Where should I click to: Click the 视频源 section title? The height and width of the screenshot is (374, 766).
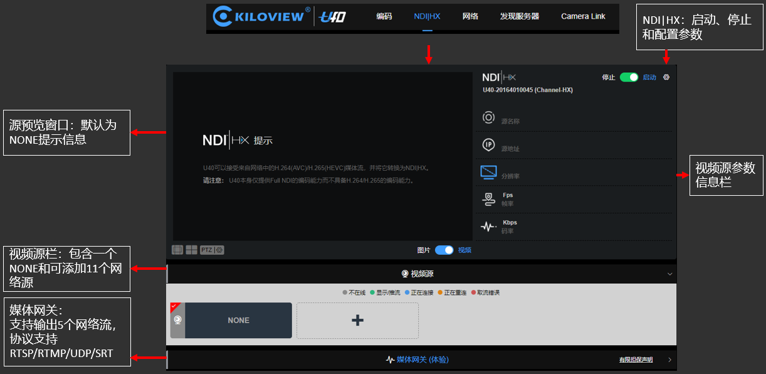click(x=422, y=274)
